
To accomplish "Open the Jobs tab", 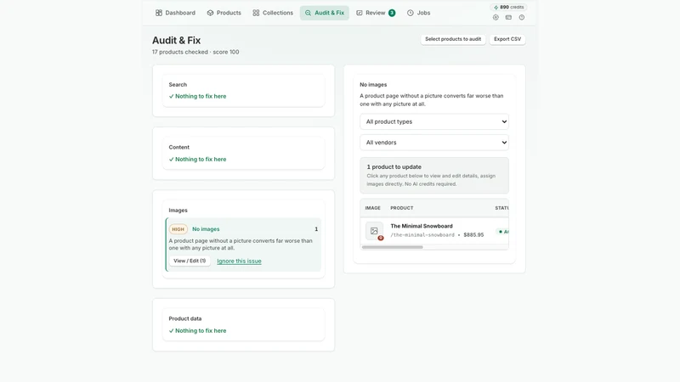I will click(418, 13).
